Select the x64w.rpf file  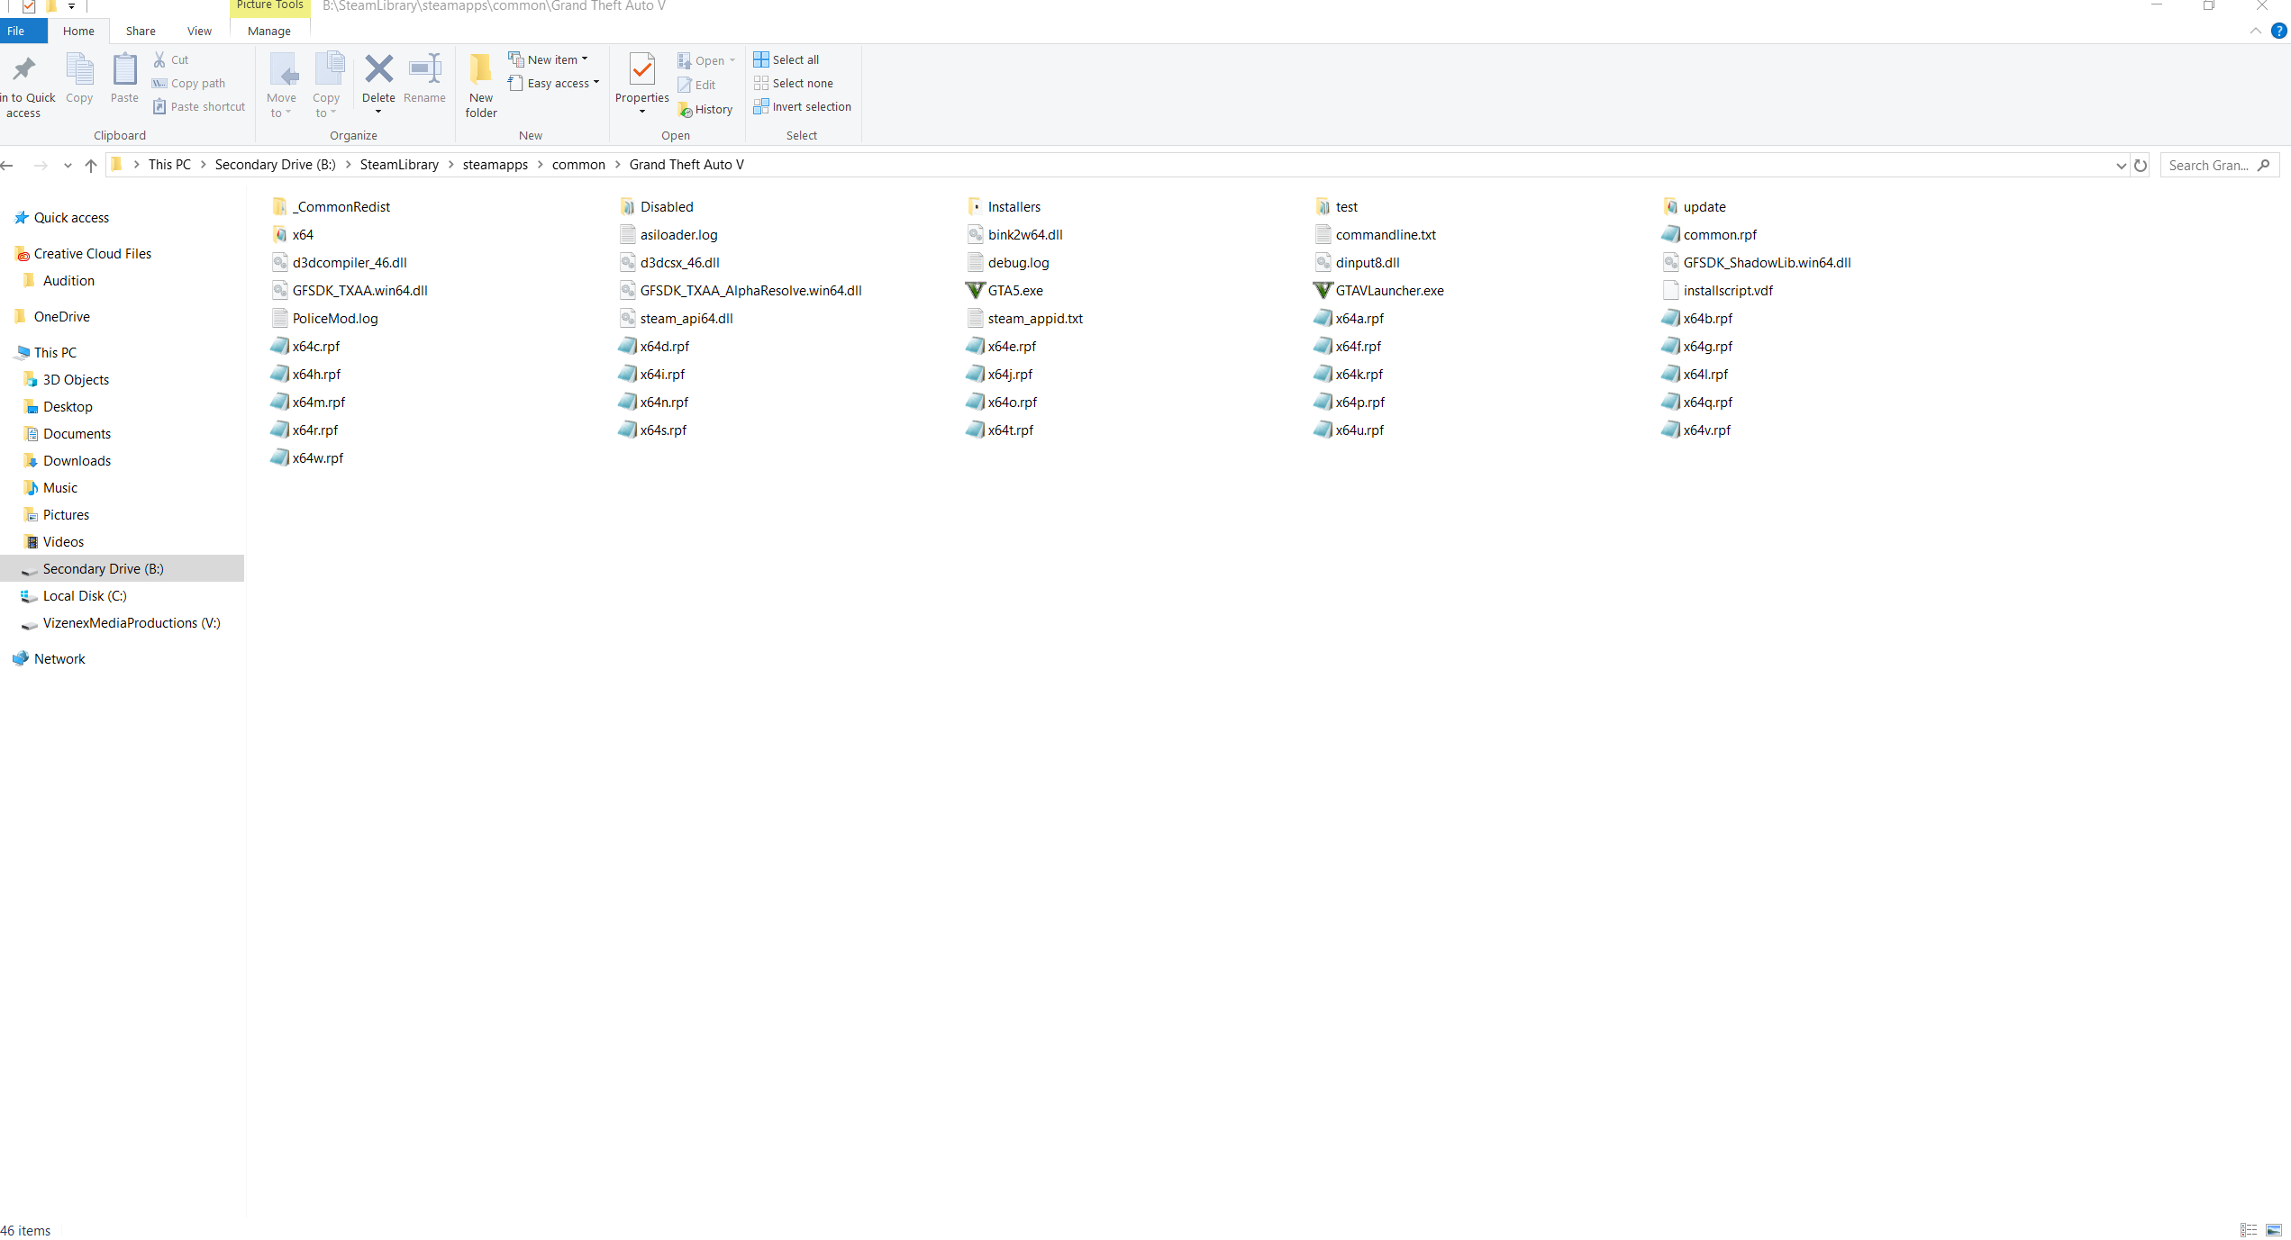tap(307, 457)
